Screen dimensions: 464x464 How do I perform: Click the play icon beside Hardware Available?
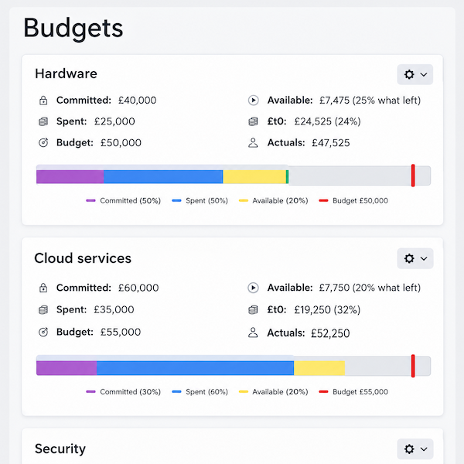(x=254, y=101)
